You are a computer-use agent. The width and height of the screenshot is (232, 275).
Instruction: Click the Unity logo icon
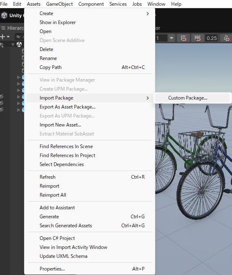(4, 16)
